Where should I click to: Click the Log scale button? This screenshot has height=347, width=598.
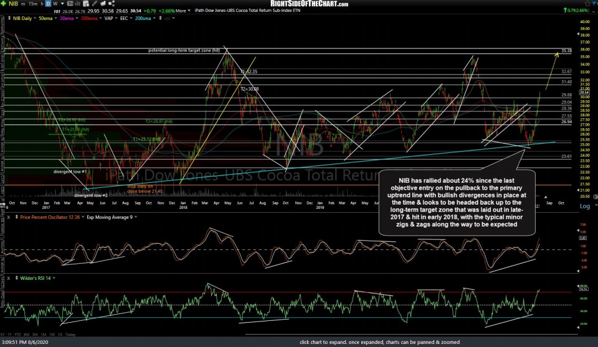pos(585,206)
